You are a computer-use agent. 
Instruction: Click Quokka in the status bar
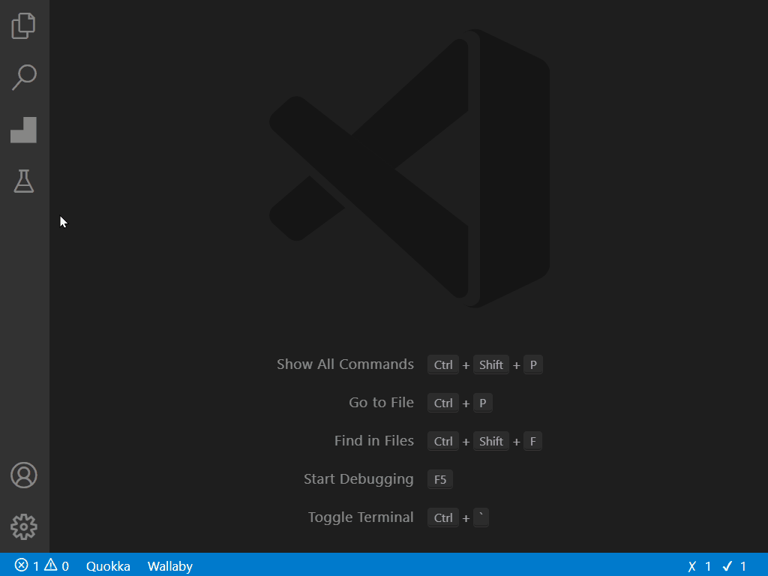[108, 566]
